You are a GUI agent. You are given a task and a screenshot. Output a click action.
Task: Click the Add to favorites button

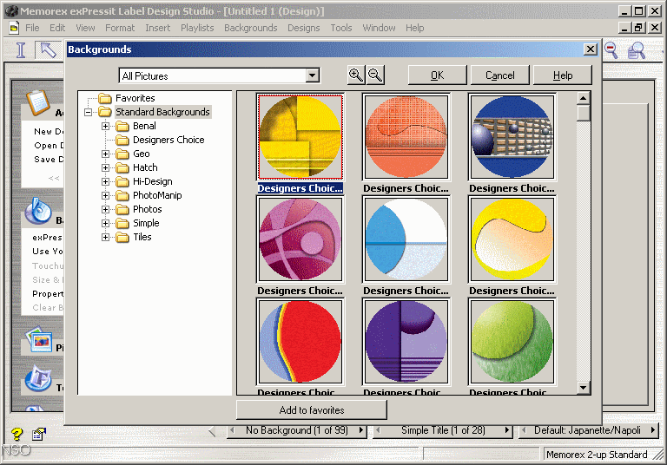[x=312, y=410]
